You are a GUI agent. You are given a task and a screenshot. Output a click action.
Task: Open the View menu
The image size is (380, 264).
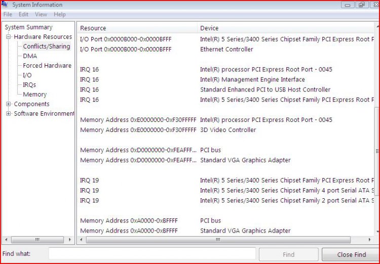[41, 15]
